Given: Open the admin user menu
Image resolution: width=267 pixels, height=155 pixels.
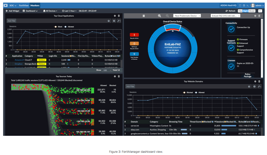Looking at the screenshot, I should 258,6.
